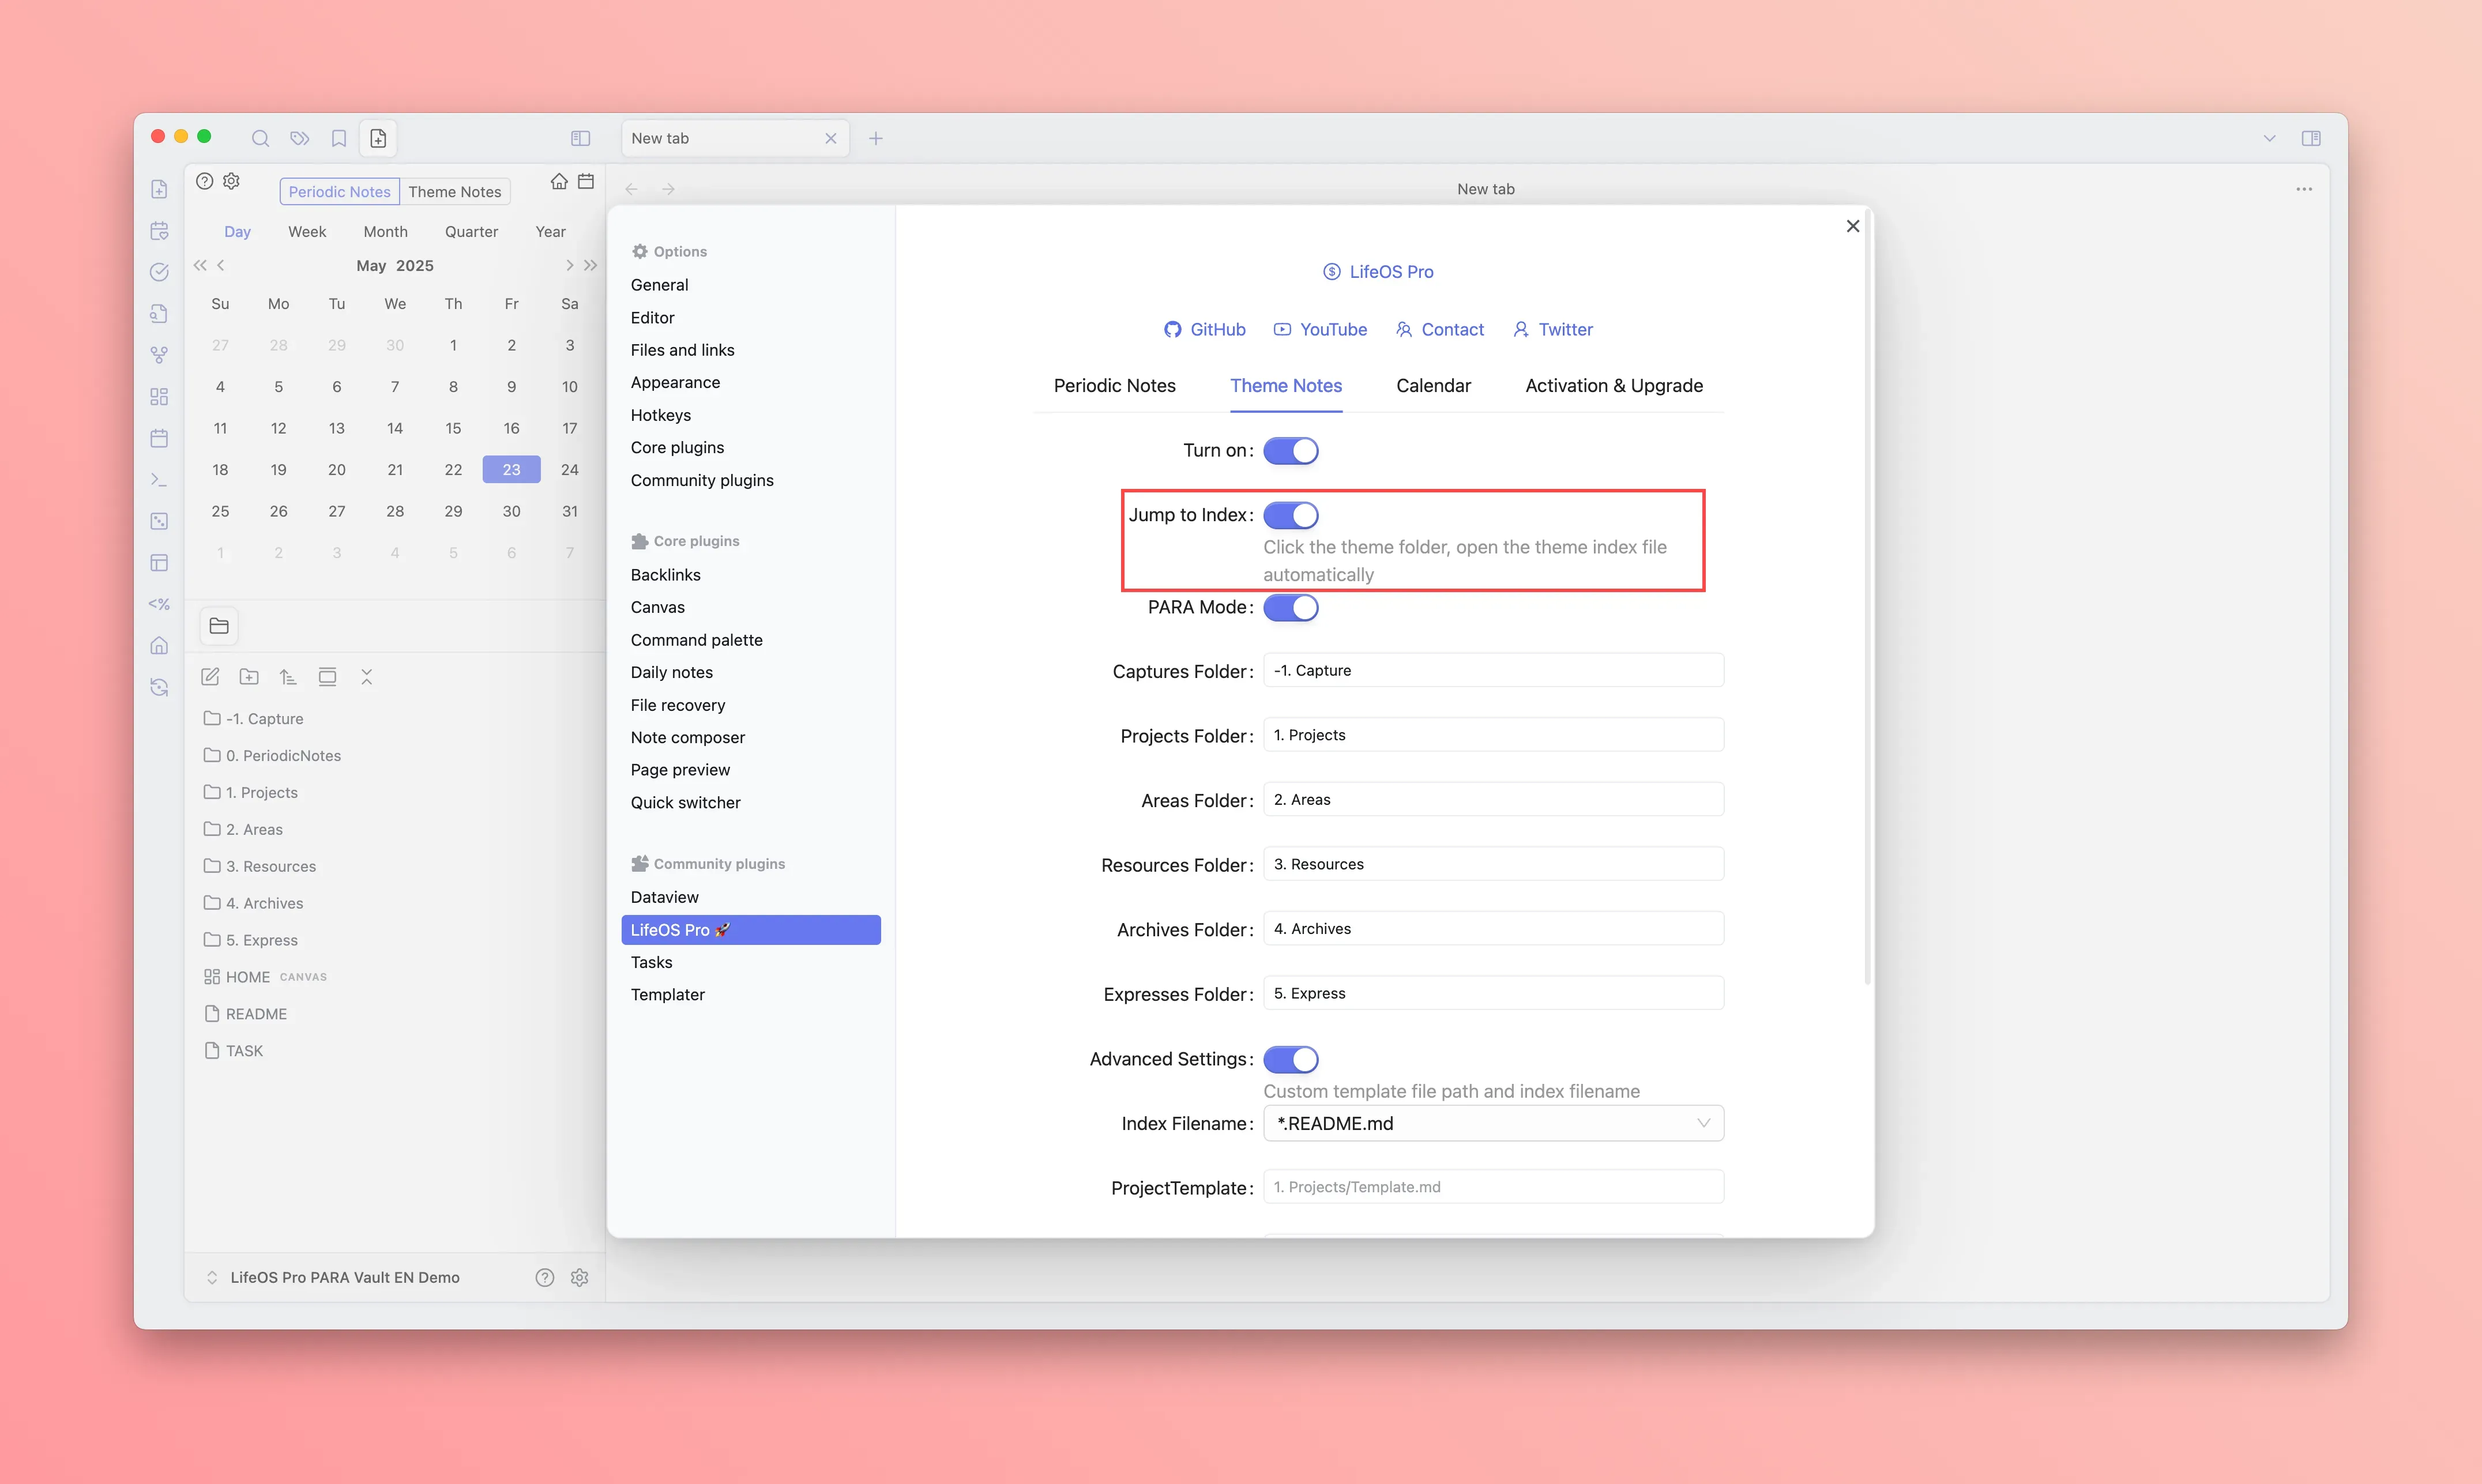Open the bookmarks icon in top toolbar
The height and width of the screenshot is (1484, 2482).
tap(339, 138)
